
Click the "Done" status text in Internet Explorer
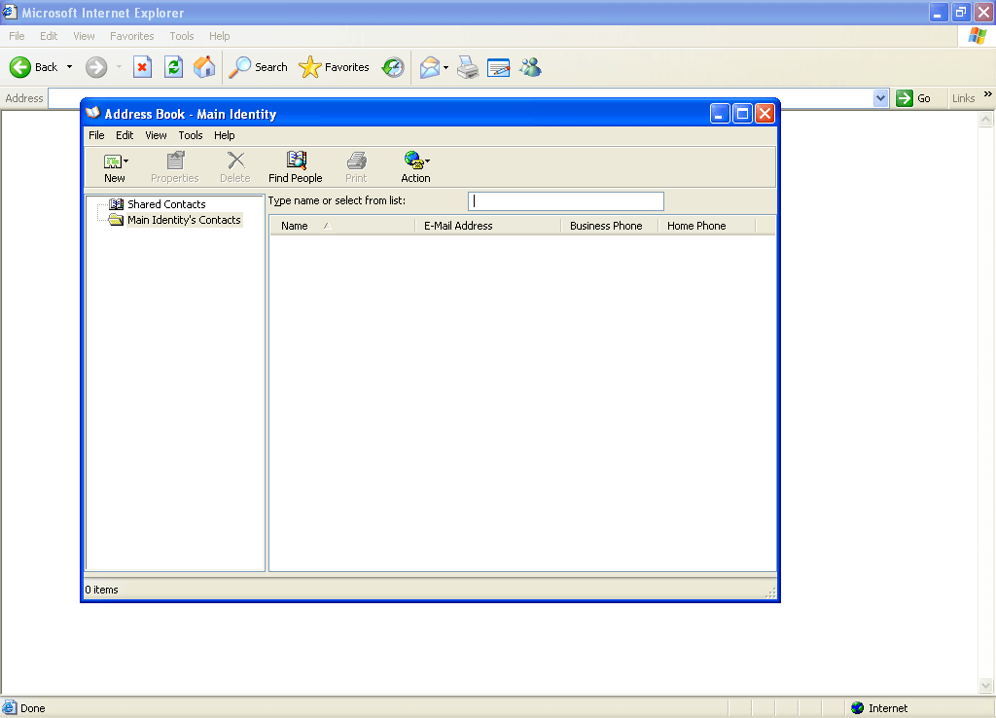click(x=32, y=708)
